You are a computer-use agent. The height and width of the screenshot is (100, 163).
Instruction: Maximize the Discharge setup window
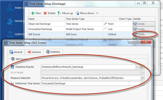(x=144, y=3)
